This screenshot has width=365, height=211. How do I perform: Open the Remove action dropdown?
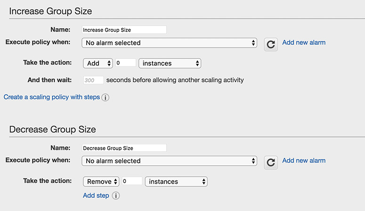(x=101, y=181)
